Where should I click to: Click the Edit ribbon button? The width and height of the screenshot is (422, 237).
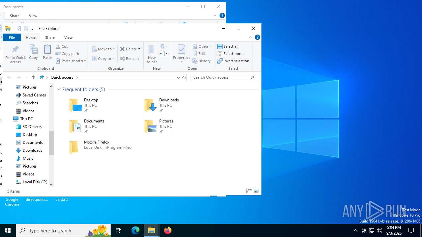pos(199,54)
